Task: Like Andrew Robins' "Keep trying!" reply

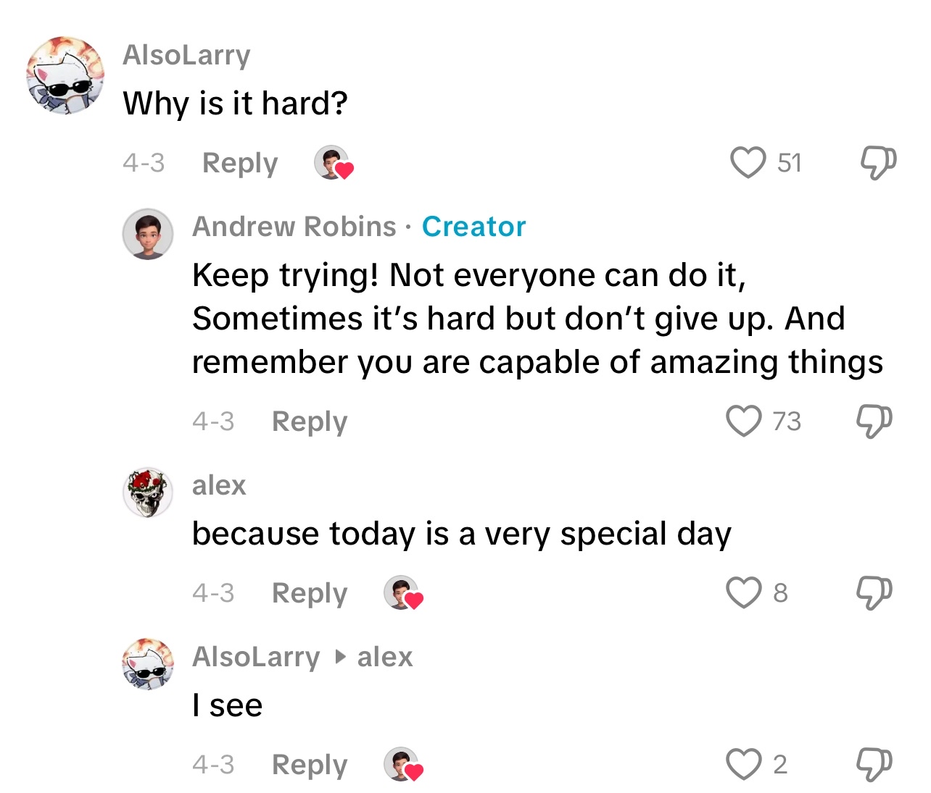Action: point(744,421)
